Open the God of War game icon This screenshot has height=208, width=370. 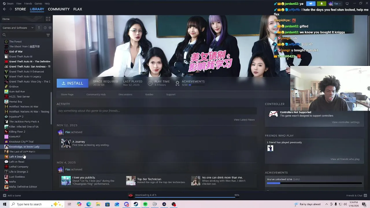click(6, 51)
